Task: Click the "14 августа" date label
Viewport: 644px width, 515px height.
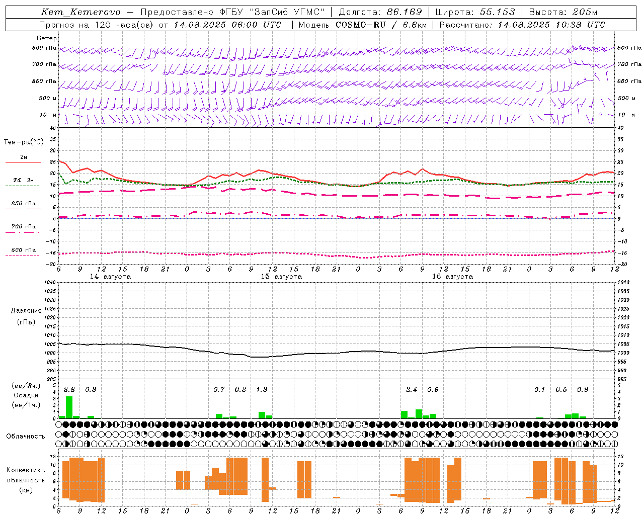Action: click(x=110, y=277)
